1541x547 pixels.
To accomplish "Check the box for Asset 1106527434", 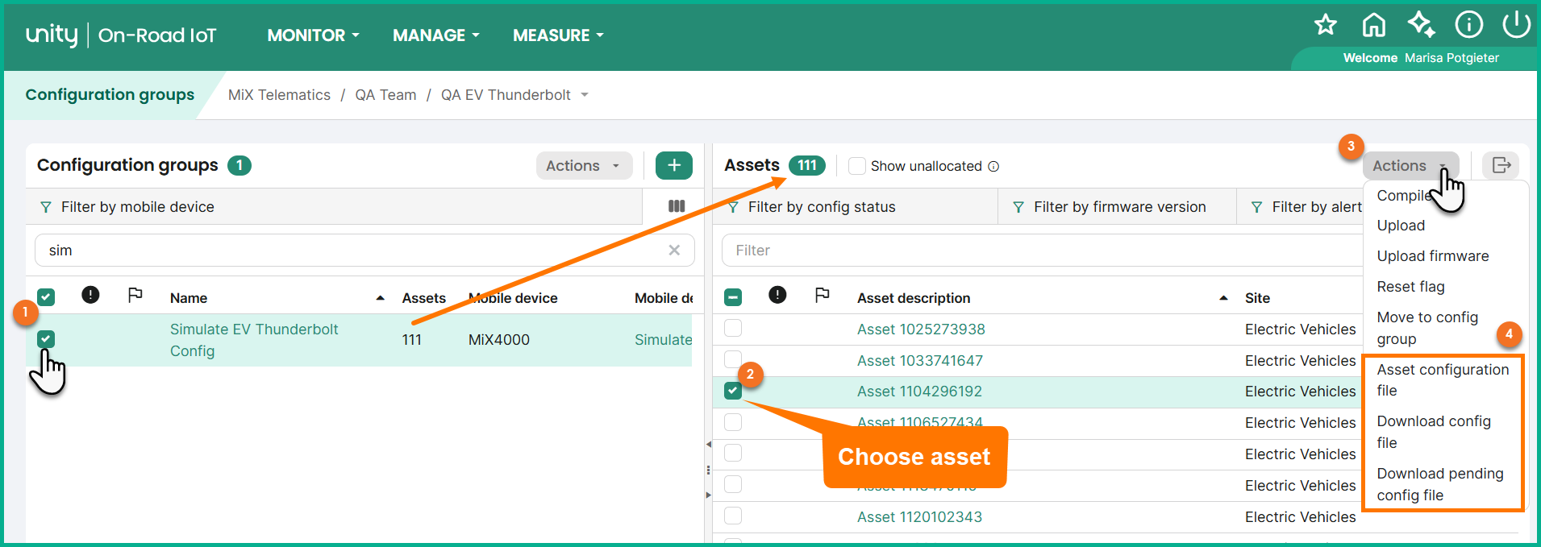I will pyautogui.click(x=733, y=422).
